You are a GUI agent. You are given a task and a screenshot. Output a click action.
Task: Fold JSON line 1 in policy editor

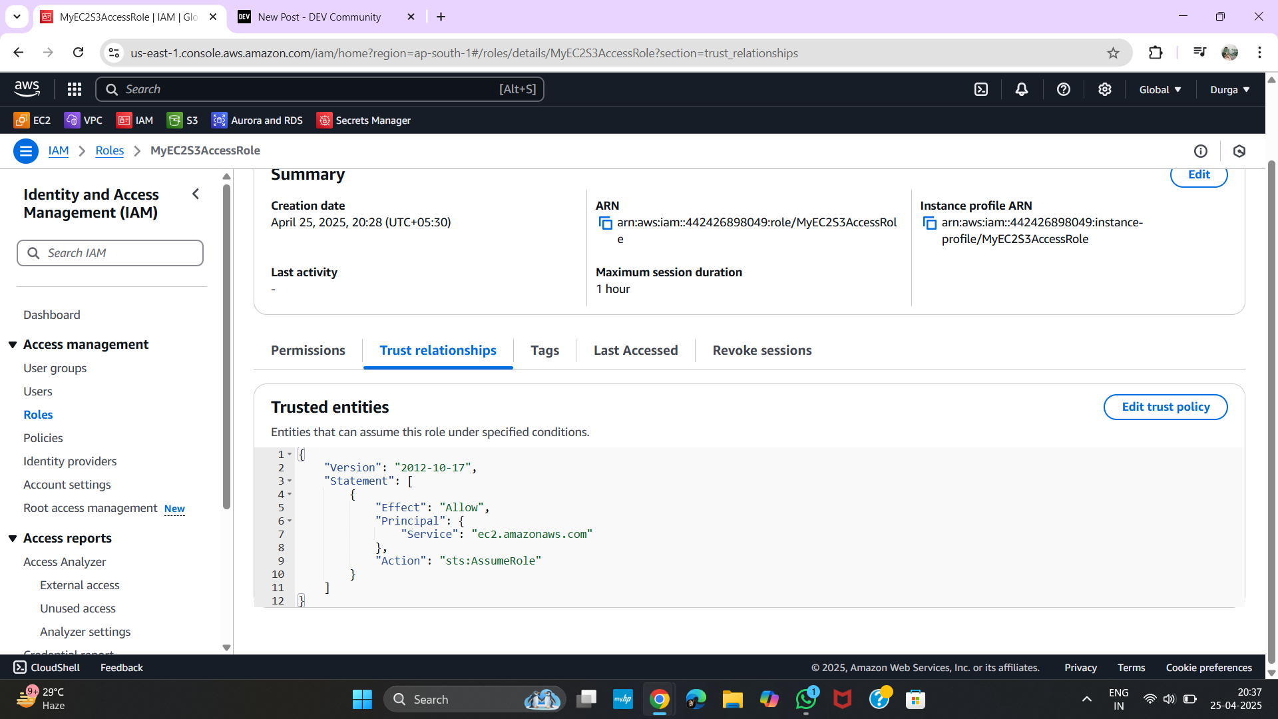(290, 454)
